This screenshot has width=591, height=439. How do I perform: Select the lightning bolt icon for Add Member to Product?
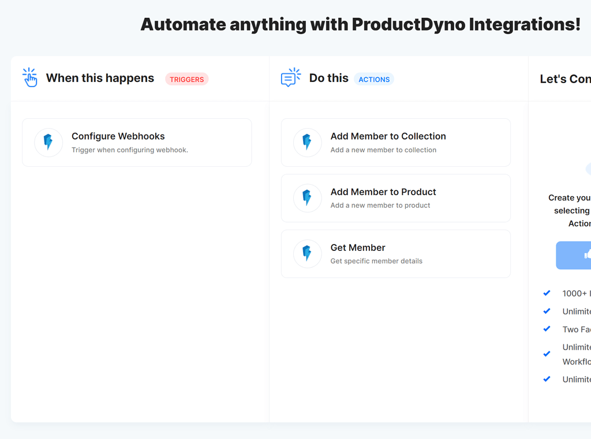point(308,198)
